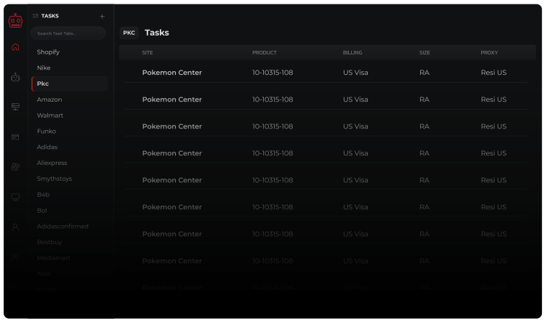Sort by the PRODUCT column header
Viewport: 545px width, 321px height.
265,53
